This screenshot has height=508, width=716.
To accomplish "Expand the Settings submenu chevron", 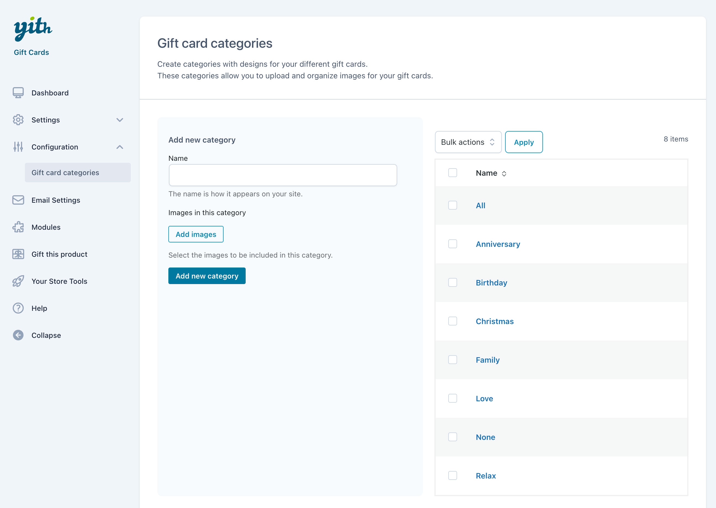I will coord(120,120).
